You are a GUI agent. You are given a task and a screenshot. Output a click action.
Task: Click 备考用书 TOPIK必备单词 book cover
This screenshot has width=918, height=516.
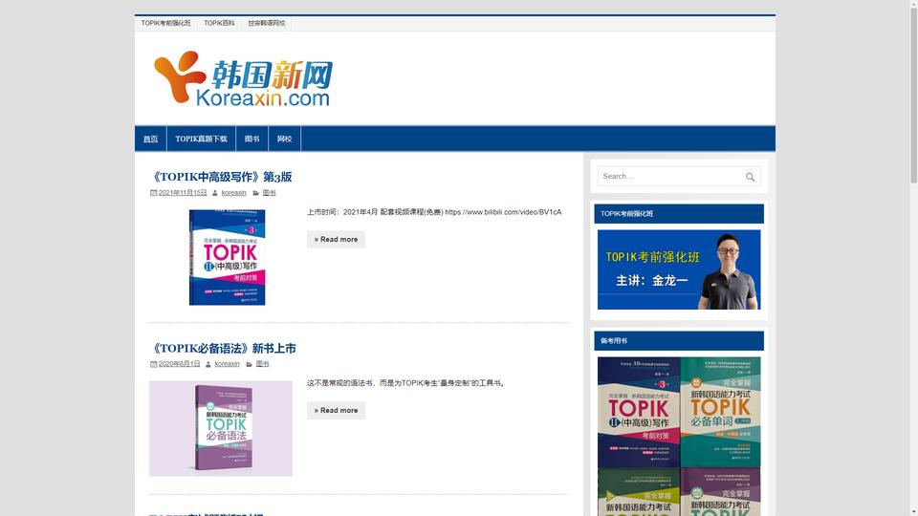pos(721,412)
